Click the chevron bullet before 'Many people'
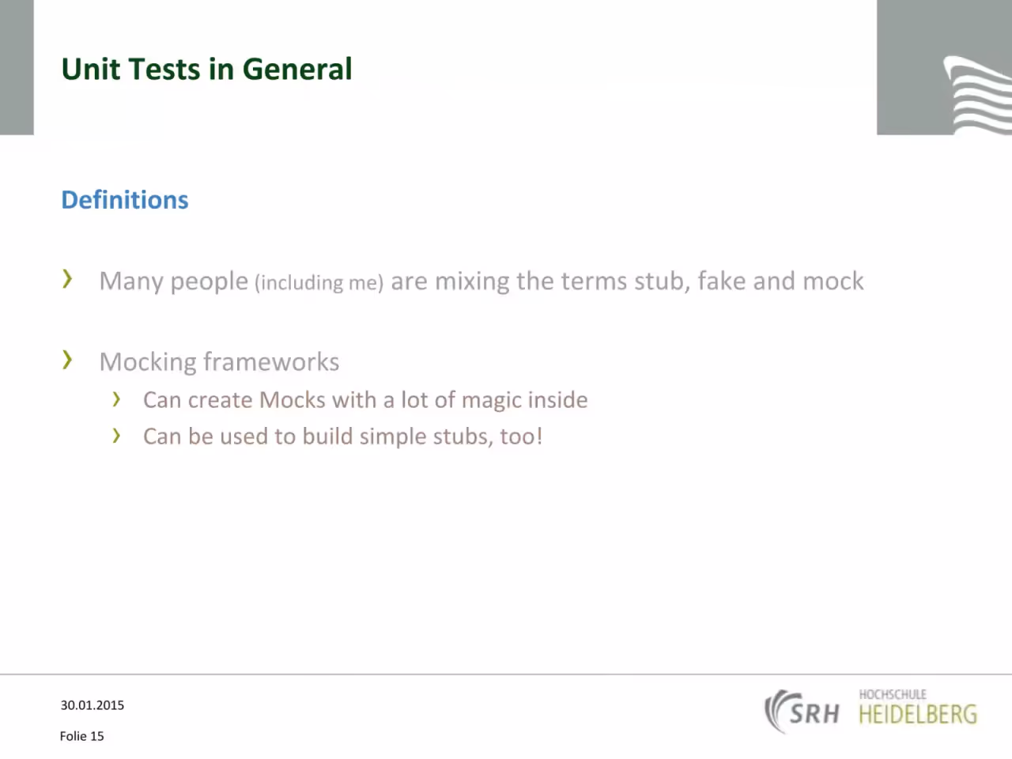 coord(67,278)
